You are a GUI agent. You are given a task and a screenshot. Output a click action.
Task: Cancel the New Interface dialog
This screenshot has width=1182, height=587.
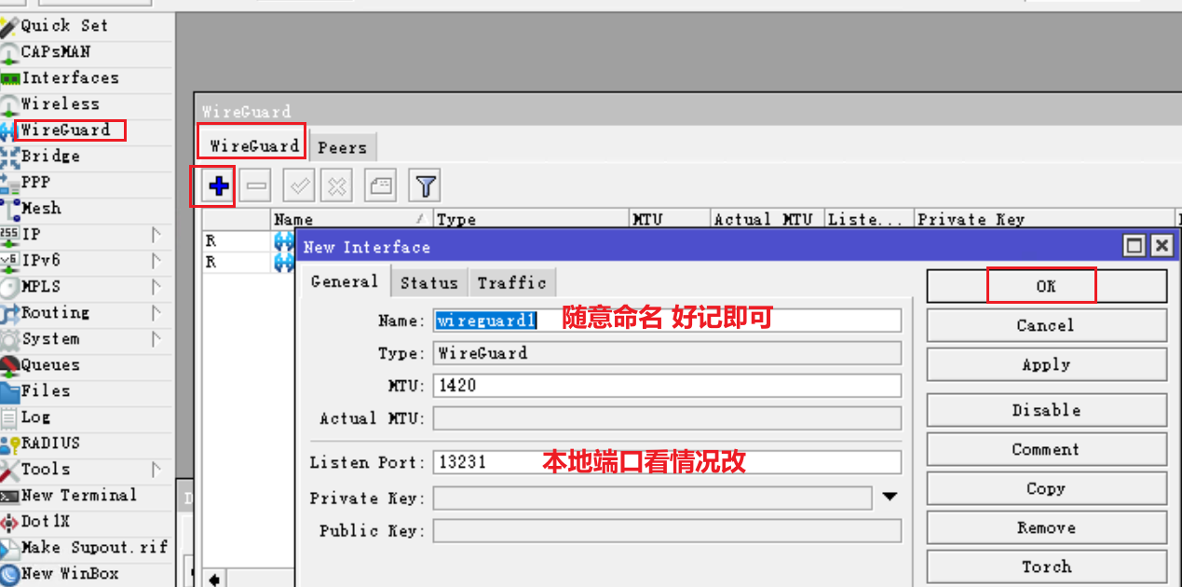point(1045,324)
